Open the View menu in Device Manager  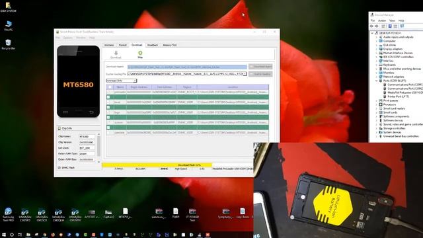[x=392, y=20]
